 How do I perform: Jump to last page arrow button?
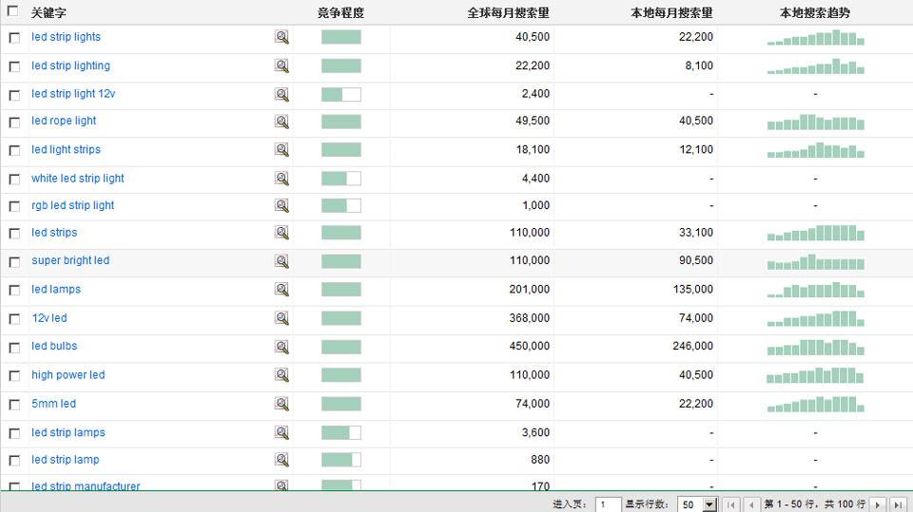coord(898,504)
